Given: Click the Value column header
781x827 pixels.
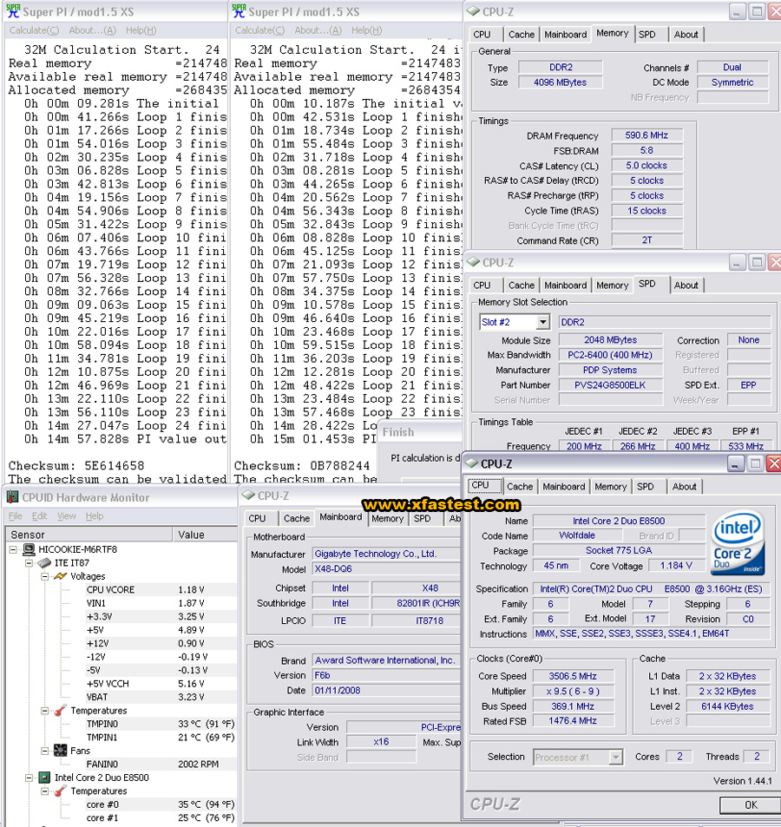Looking at the screenshot, I should [205, 535].
